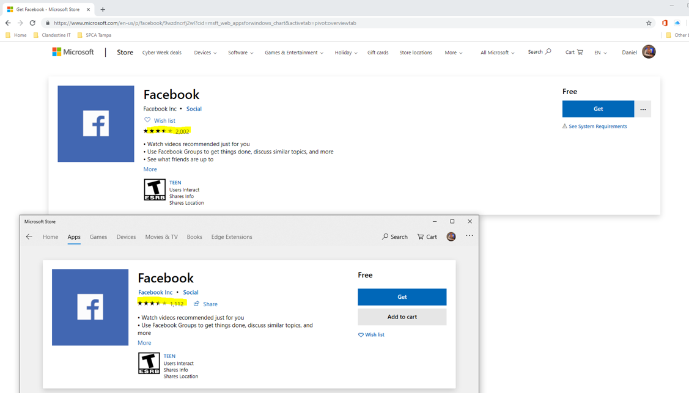Click the user avatar in the Store app
Viewport: 689px width, 393px height.
(x=451, y=237)
